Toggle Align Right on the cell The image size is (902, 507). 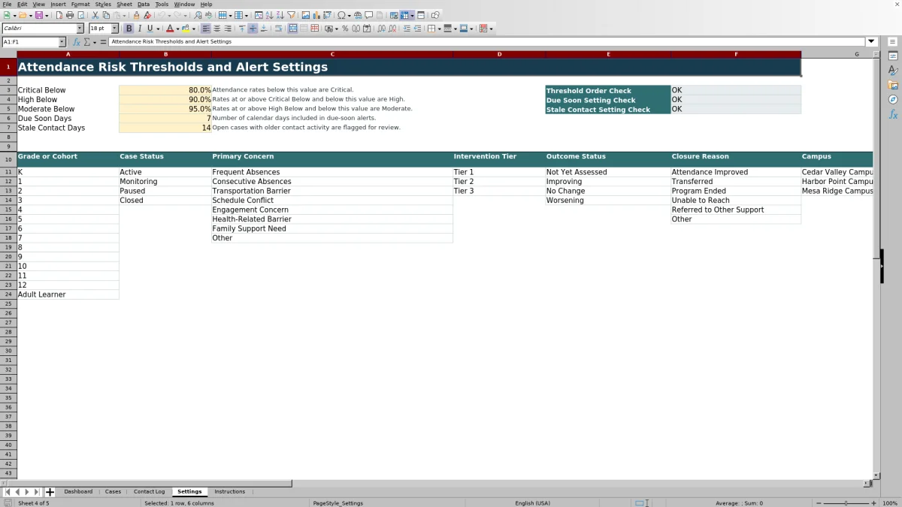[228, 29]
